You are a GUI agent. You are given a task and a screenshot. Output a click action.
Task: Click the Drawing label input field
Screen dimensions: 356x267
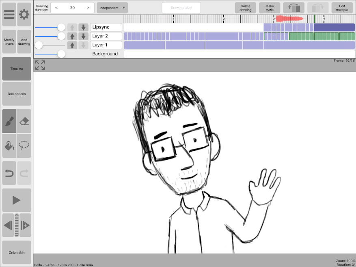click(181, 7)
